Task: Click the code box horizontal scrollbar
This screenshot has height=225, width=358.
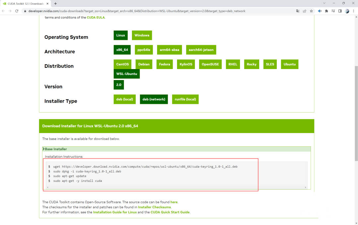Action: (x=176, y=187)
